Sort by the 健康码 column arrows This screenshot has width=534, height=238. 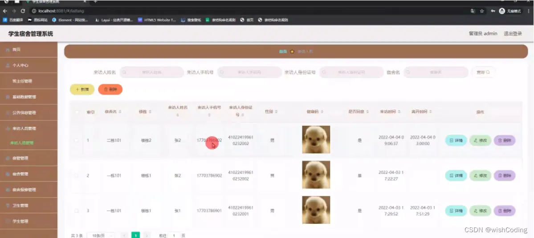(322, 112)
